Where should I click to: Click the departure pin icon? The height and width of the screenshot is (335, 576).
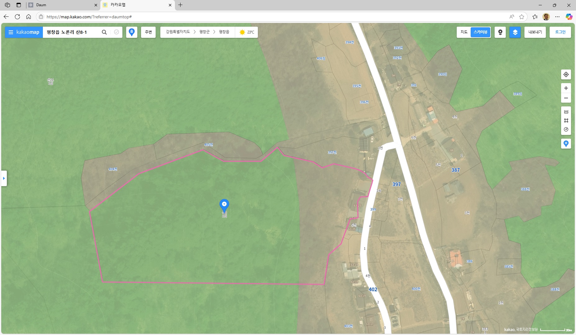point(132,32)
